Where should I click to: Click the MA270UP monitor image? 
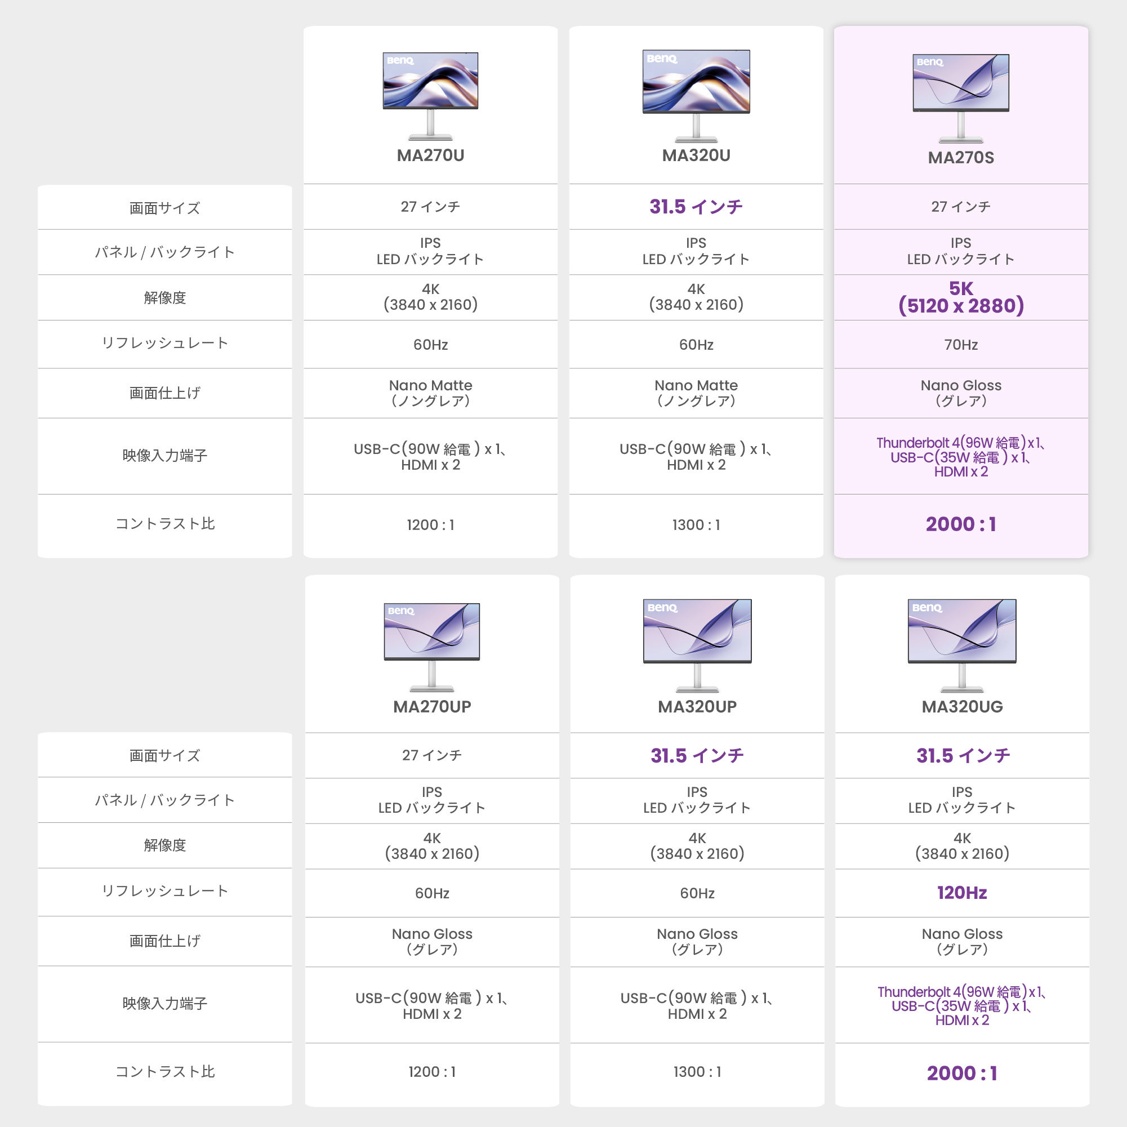[x=431, y=648]
